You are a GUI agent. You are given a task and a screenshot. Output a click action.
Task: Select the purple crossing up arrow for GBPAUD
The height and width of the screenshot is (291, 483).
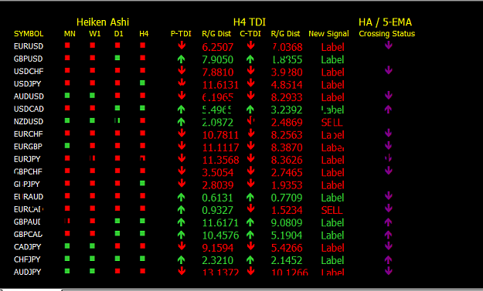point(388,222)
